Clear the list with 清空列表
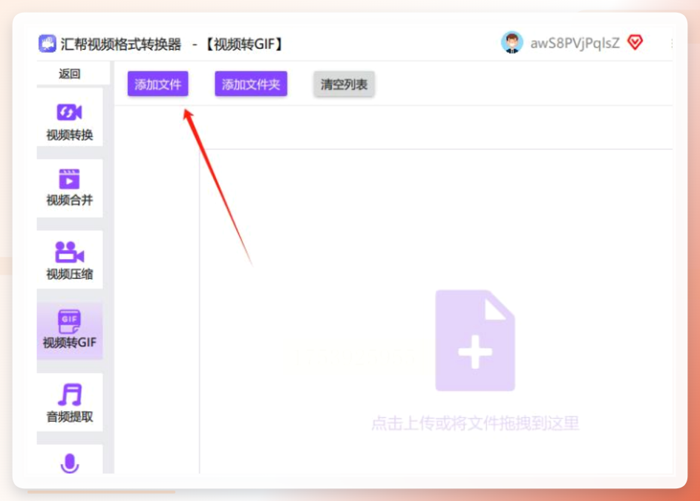Image resolution: width=700 pixels, height=501 pixels. tap(344, 84)
